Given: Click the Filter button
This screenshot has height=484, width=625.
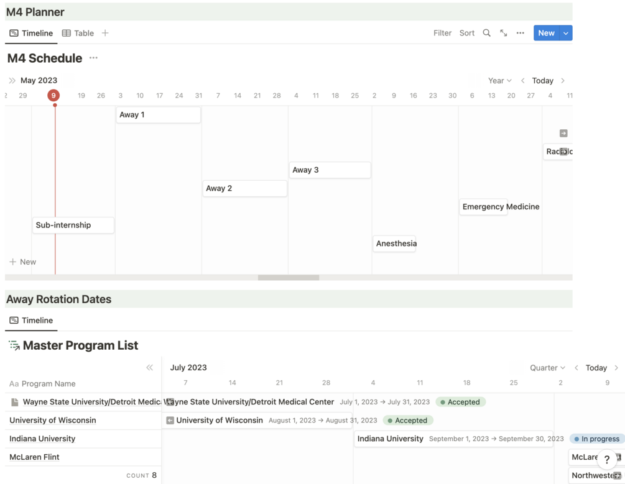Looking at the screenshot, I should click(x=442, y=33).
